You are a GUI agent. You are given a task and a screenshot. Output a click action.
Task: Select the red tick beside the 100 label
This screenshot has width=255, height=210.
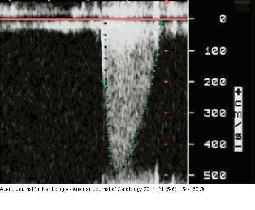166,51
